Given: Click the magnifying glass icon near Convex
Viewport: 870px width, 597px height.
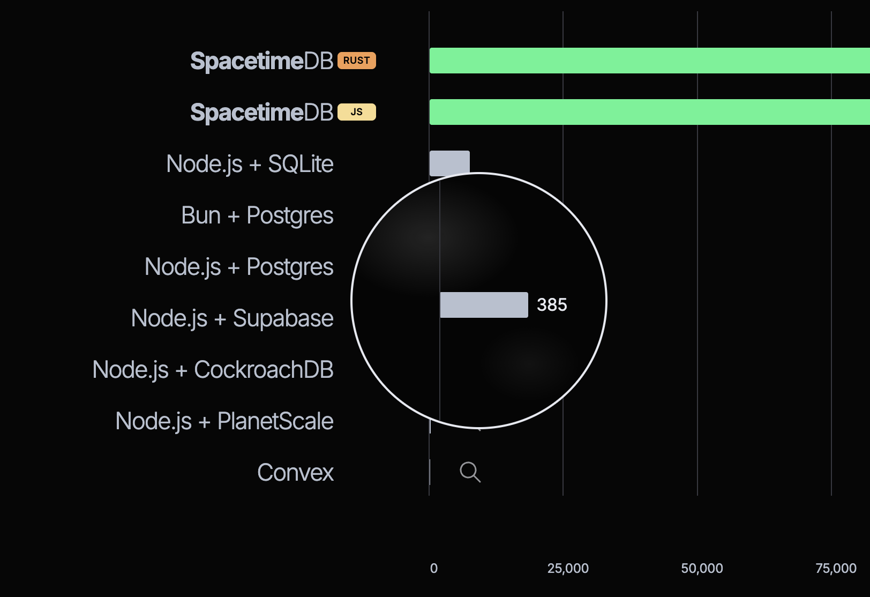Looking at the screenshot, I should click(x=470, y=472).
